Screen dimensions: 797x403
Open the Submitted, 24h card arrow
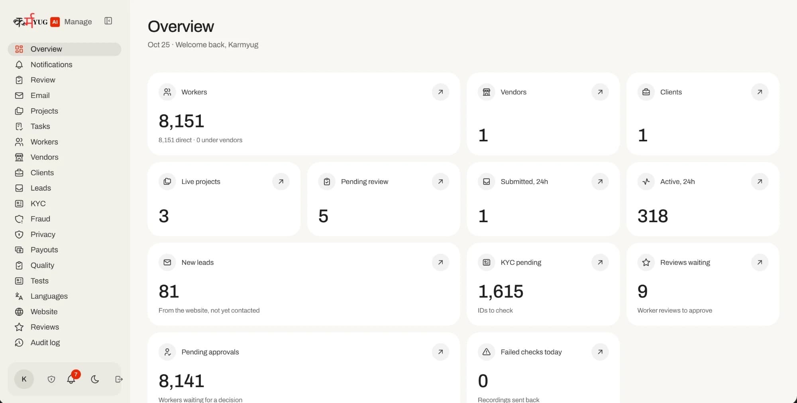(600, 182)
